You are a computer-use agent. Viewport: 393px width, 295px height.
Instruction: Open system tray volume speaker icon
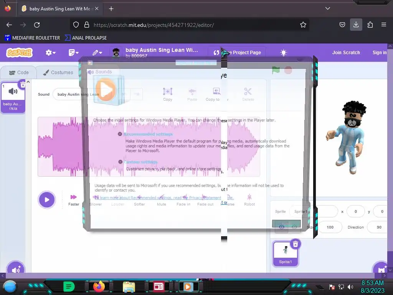point(350,287)
